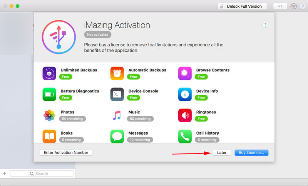
Task: Click the Wi-Fi icon in the toolbar
Action: click(293, 6)
